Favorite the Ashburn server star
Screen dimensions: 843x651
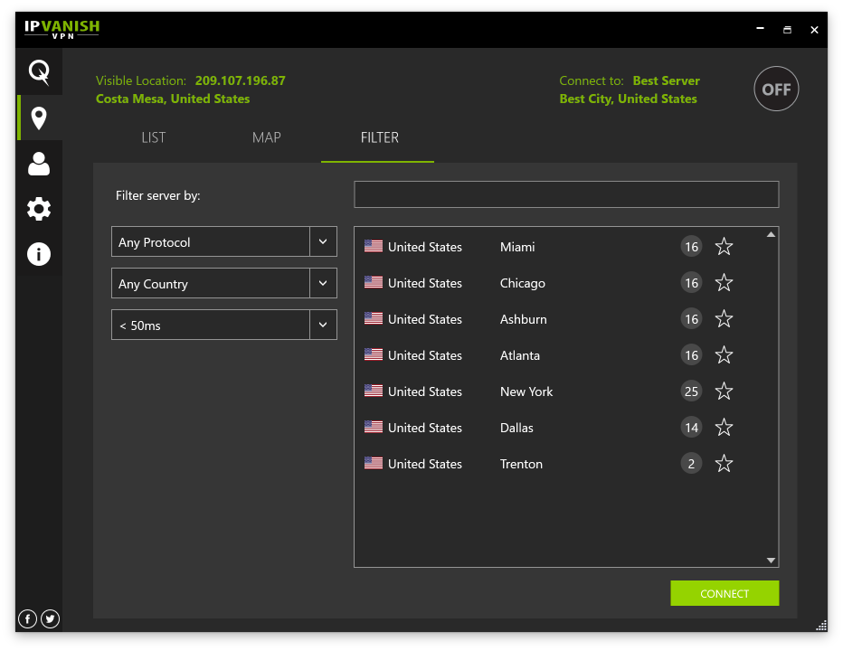coord(724,319)
